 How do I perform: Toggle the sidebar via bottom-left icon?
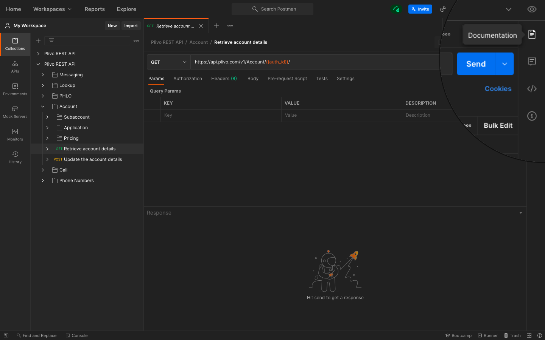[6, 335]
